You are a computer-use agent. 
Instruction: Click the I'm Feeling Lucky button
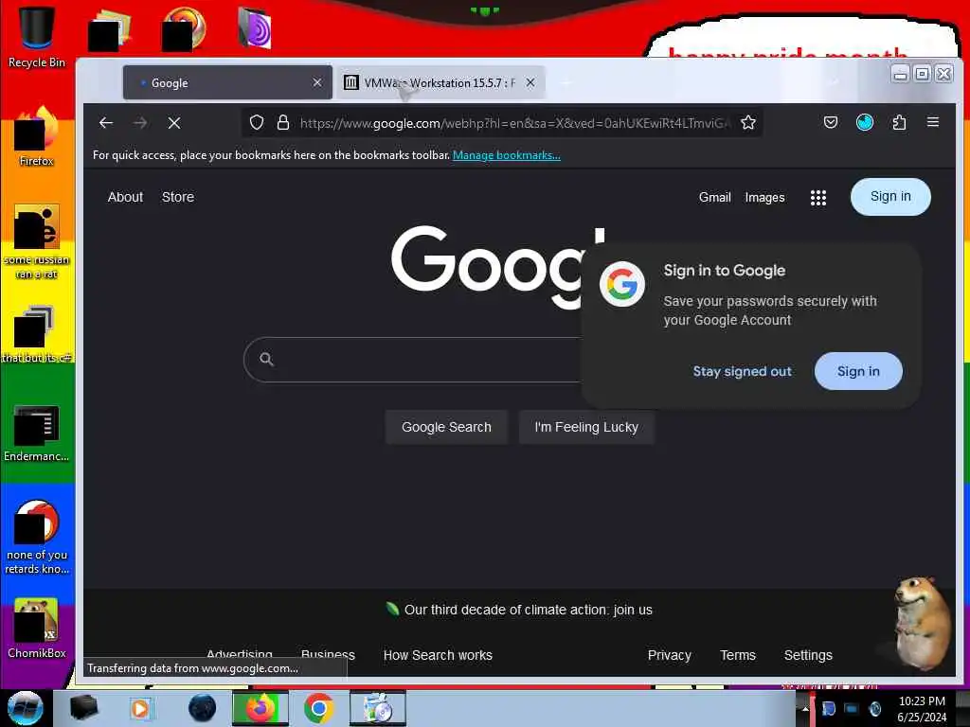pos(586,427)
